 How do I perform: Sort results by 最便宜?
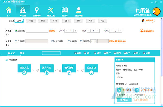pos(11,53)
